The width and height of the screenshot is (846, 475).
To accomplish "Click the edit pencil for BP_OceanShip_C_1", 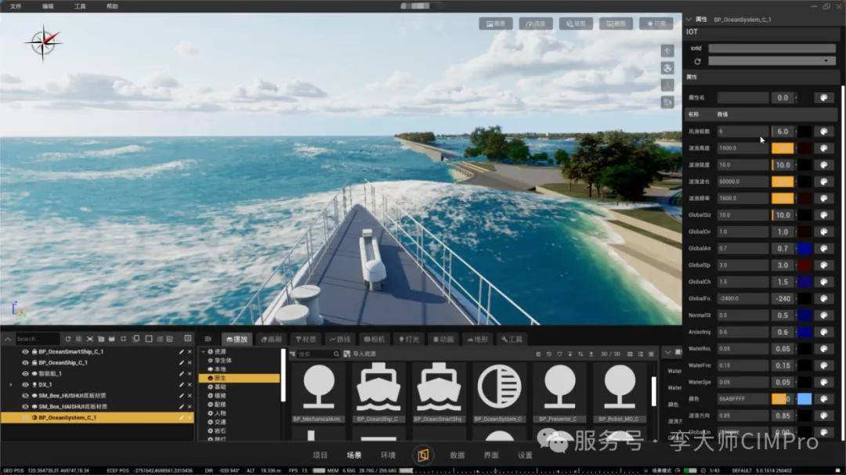I will pyautogui.click(x=182, y=363).
